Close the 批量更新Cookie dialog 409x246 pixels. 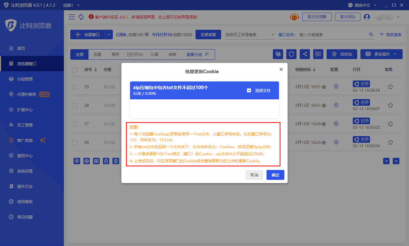pyautogui.click(x=281, y=69)
